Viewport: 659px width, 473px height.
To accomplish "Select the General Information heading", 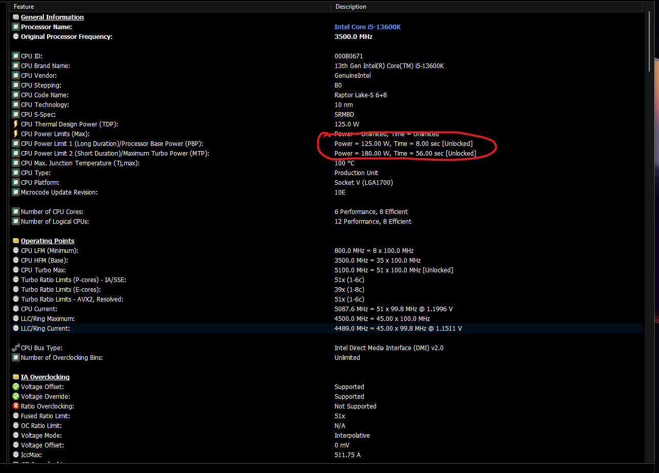I will pyautogui.click(x=52, y=17).
